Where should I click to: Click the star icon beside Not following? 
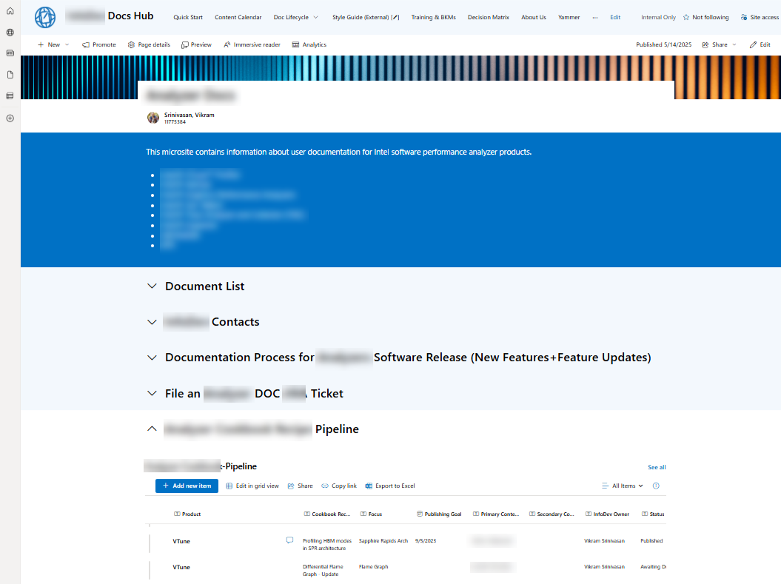click(x=686, y=18)
